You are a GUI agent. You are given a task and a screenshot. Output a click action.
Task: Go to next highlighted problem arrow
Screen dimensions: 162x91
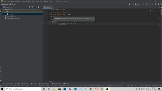tap(159, 10)
